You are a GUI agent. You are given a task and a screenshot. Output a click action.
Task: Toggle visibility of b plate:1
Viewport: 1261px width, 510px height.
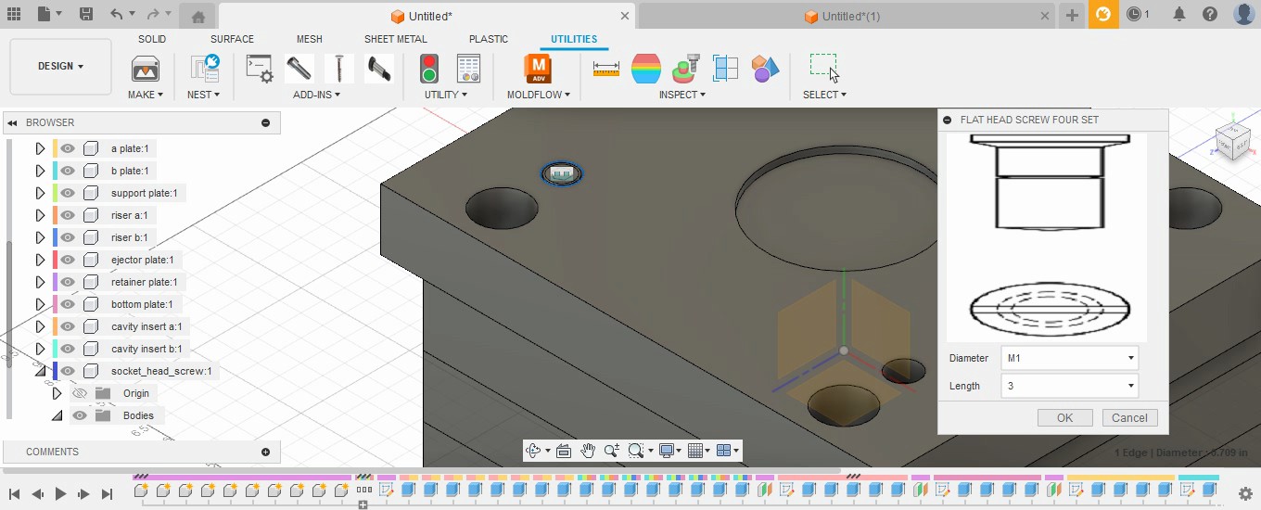click(68, 171)
